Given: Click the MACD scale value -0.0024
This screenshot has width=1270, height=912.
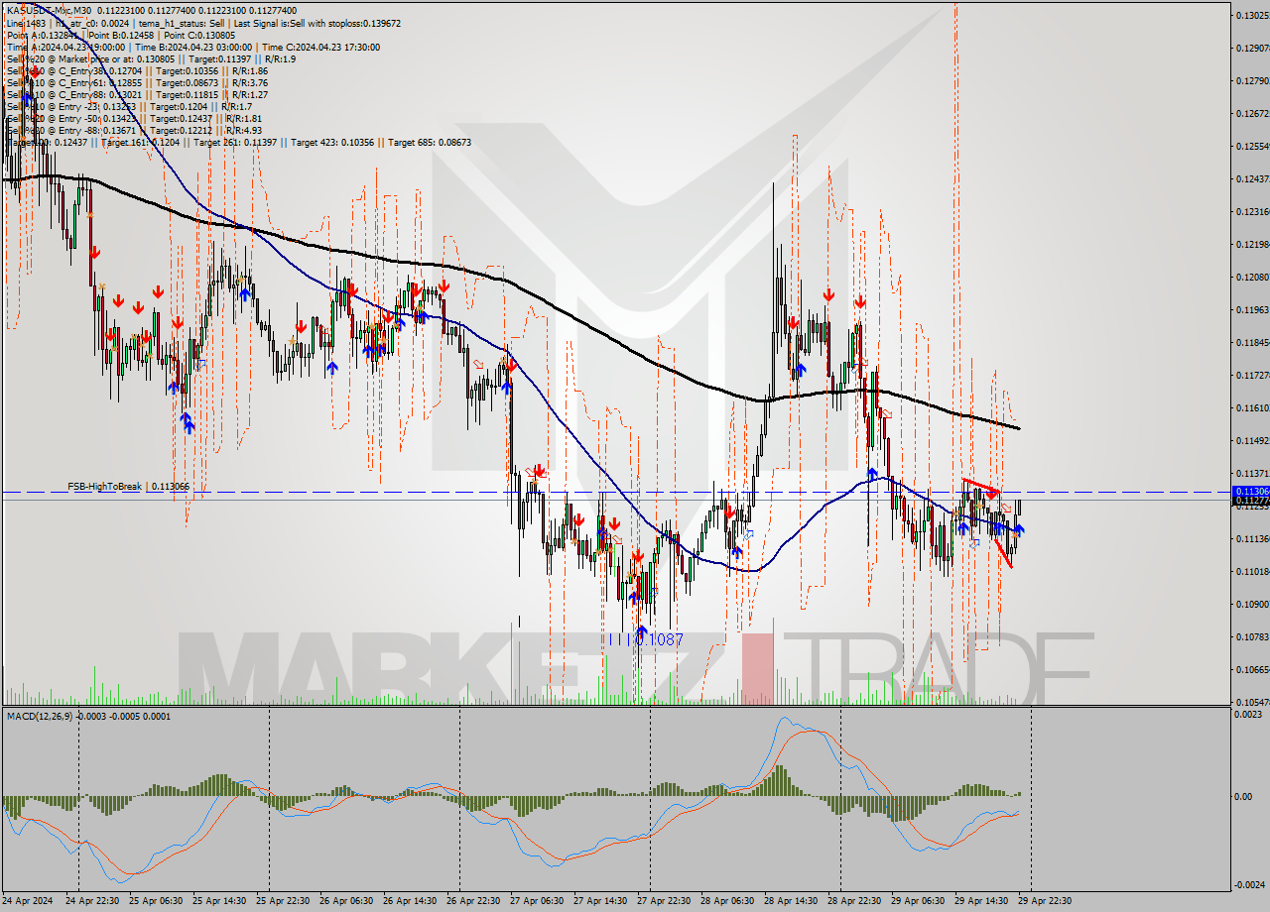Looking at the screenshot, I should click(1248, 885).
